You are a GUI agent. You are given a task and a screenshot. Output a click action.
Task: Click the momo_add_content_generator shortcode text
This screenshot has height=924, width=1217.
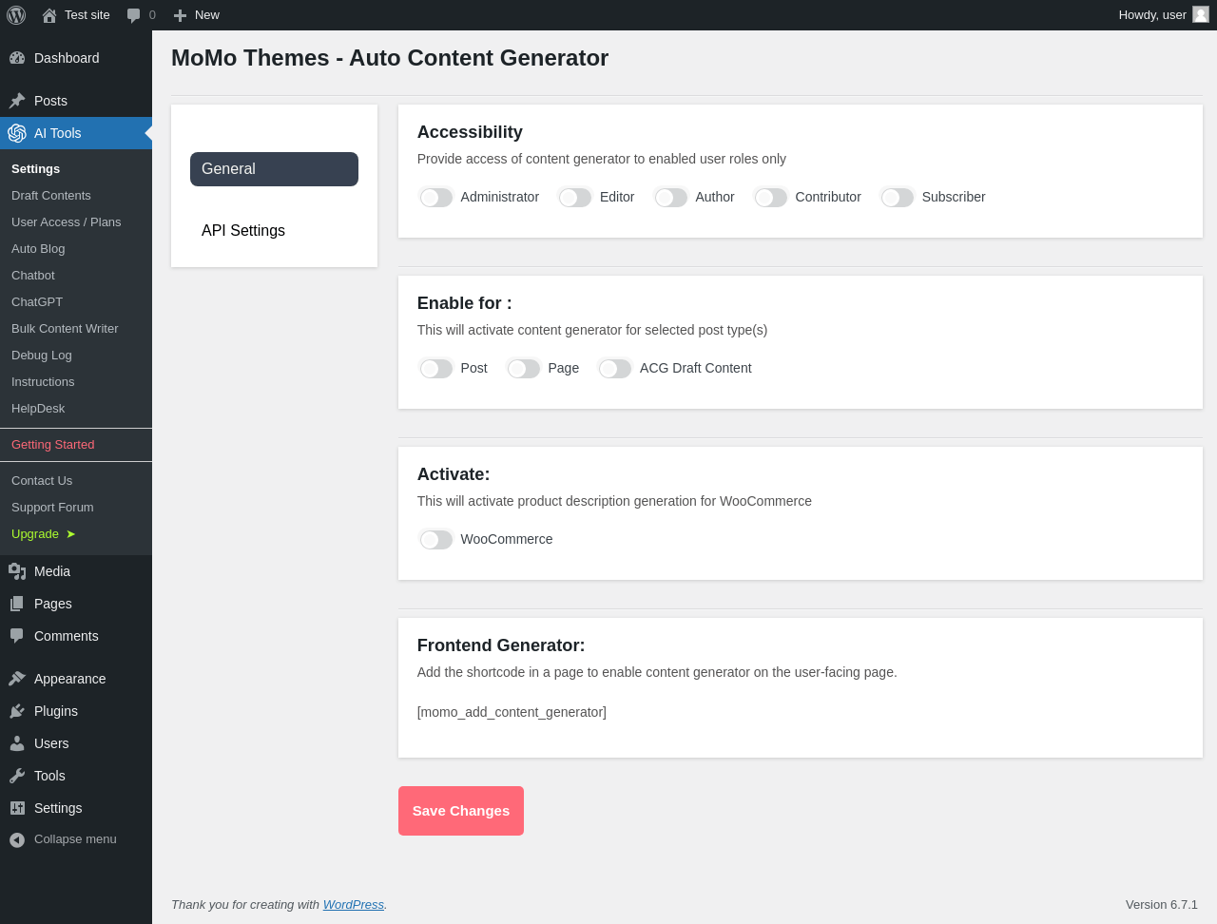[x=512, y=712]
